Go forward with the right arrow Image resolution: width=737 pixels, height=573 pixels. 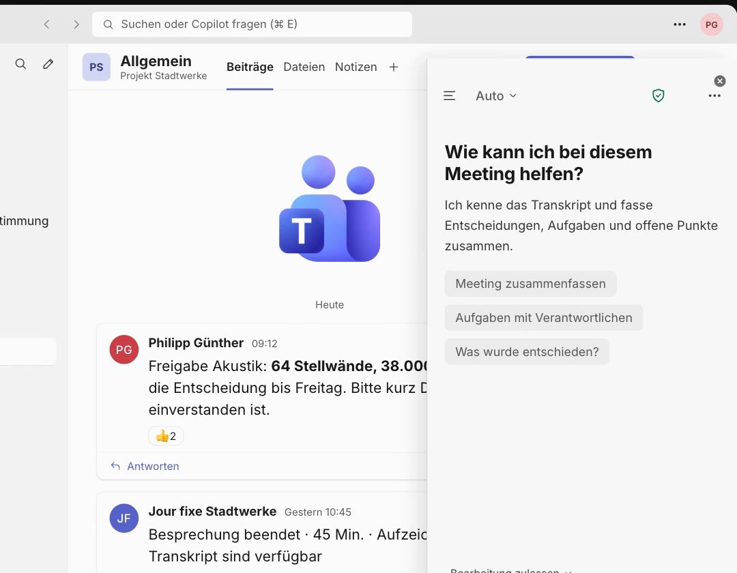pos(76,25)
